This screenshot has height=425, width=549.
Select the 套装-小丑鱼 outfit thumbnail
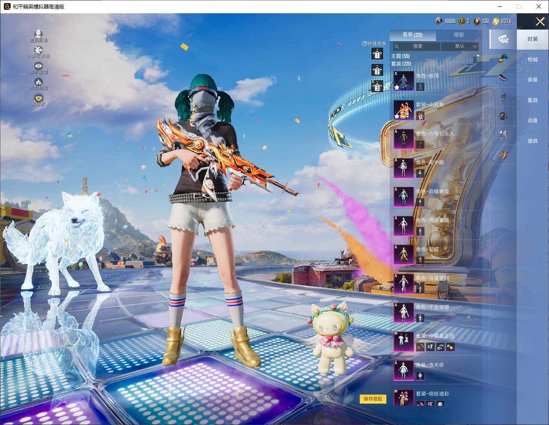click(404, 110)
